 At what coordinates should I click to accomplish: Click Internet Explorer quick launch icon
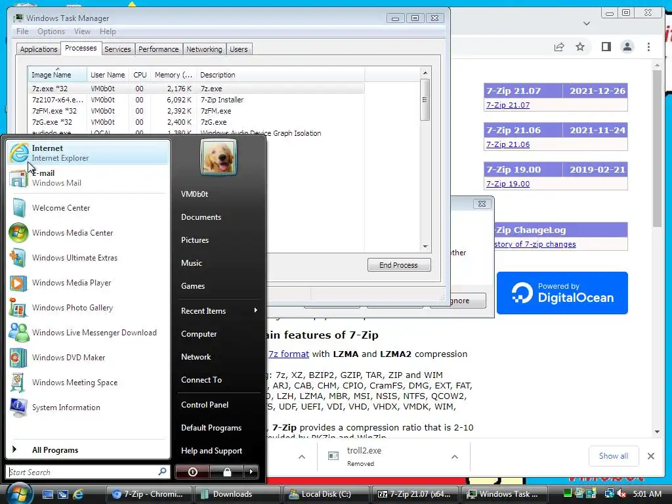[78, 494]
